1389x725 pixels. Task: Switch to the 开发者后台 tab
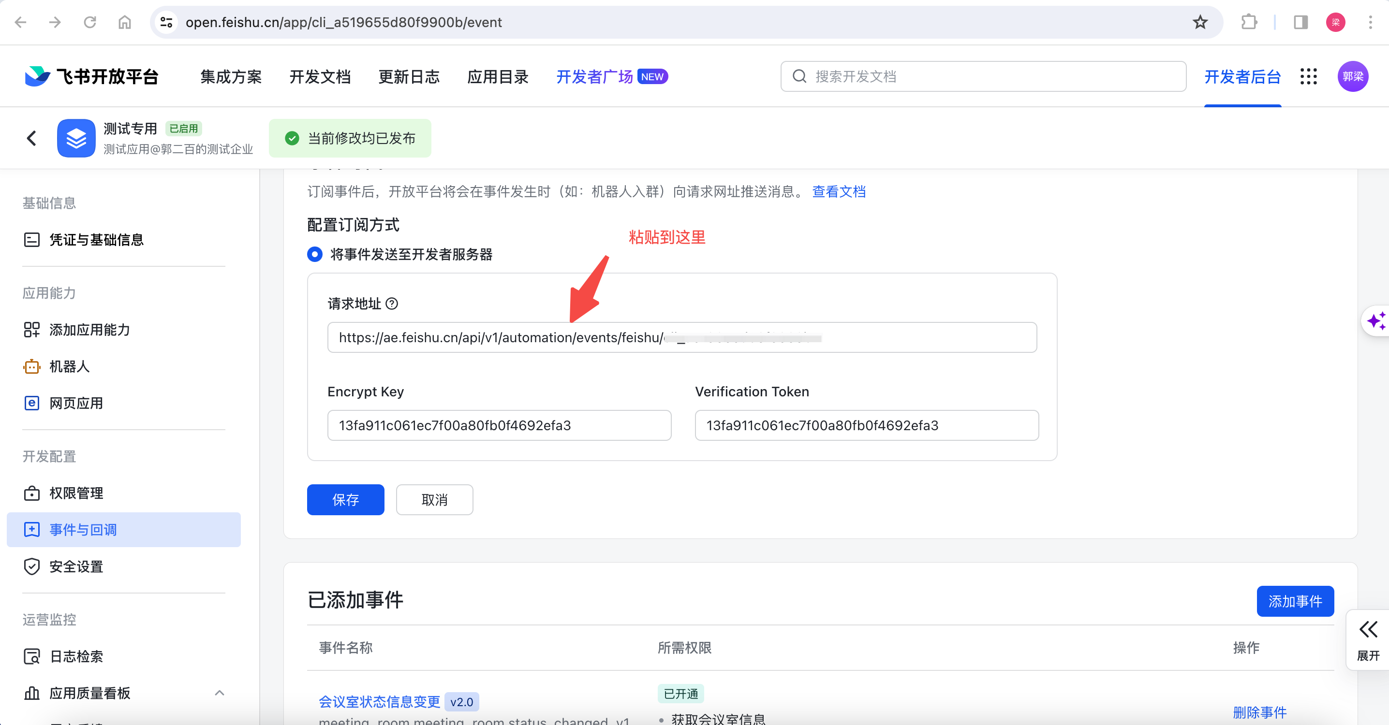[x=1242, y=76]
